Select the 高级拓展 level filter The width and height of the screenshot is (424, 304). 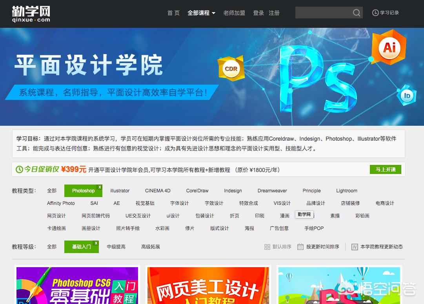tap(151, 247)
